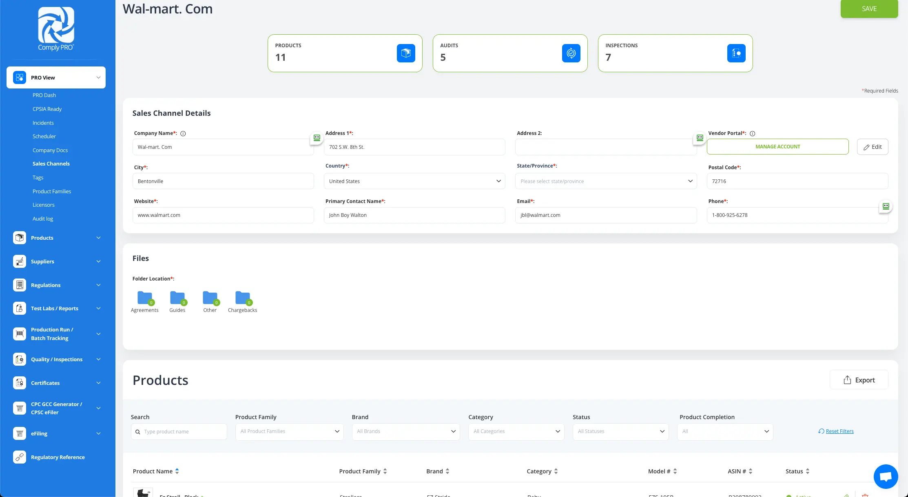Click the Inspections card icon

[x=736, y=53]
